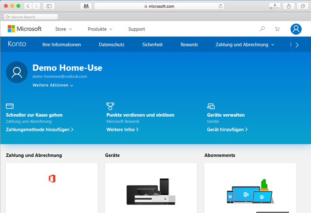Screen dimensions: 311x213
Task: Click the account avatar in header
Action: pyautogui.click(x=296, y=29)
